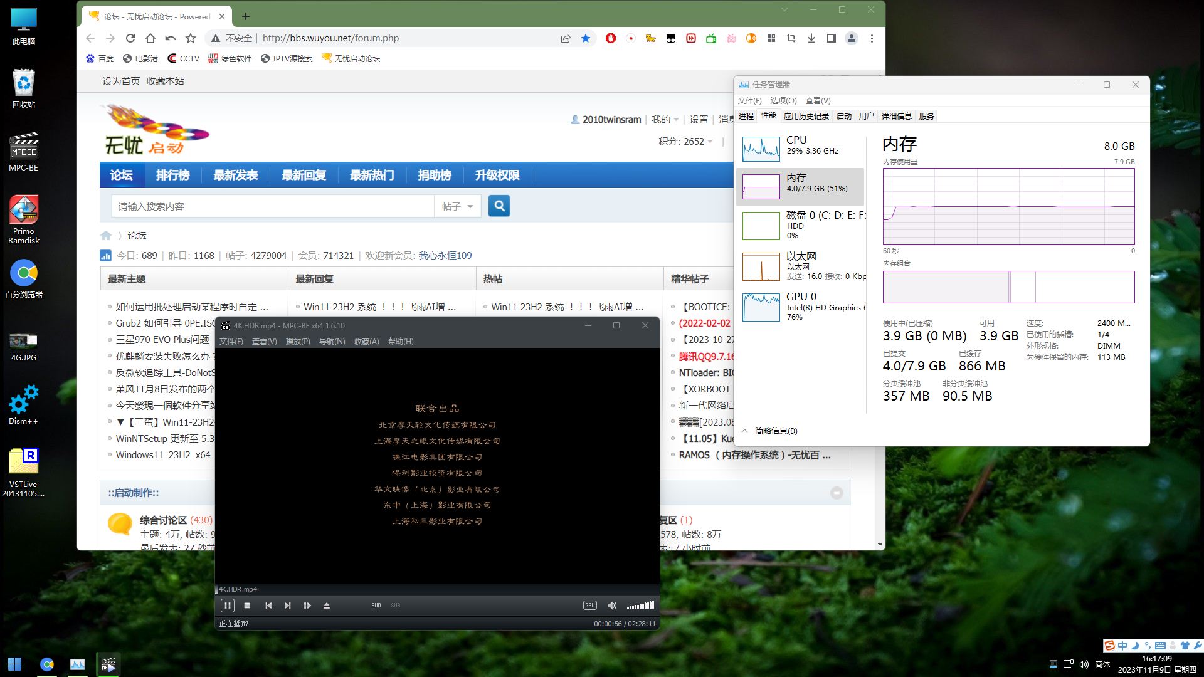1204x677 pixels.
Task: Open the red Opera-style extension icon
Action: 611,38
